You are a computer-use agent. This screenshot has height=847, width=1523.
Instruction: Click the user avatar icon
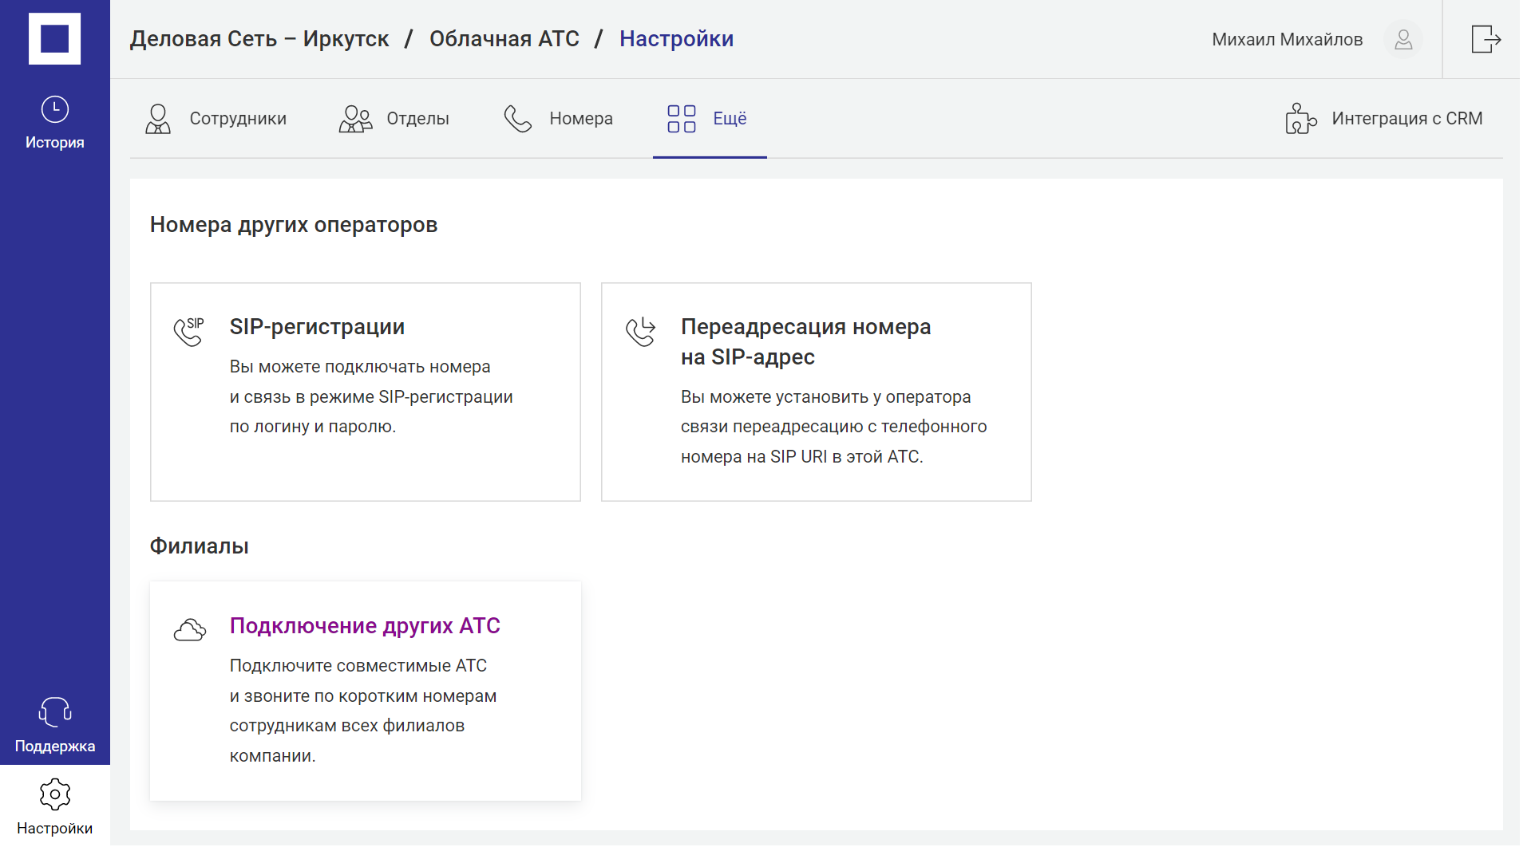coord(1403,39)
